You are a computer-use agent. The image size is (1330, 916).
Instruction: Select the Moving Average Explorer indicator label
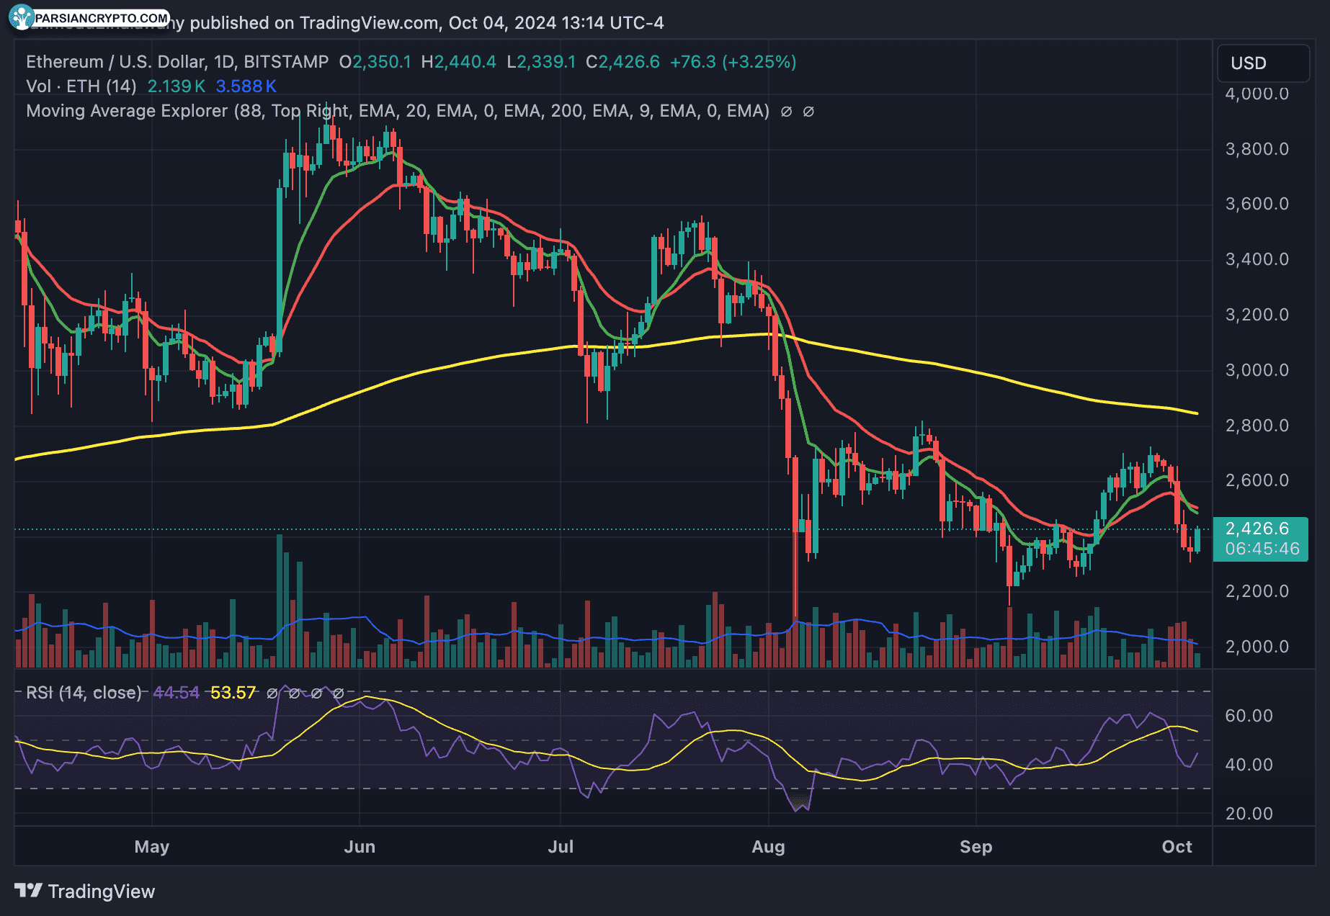pos(398,111)
